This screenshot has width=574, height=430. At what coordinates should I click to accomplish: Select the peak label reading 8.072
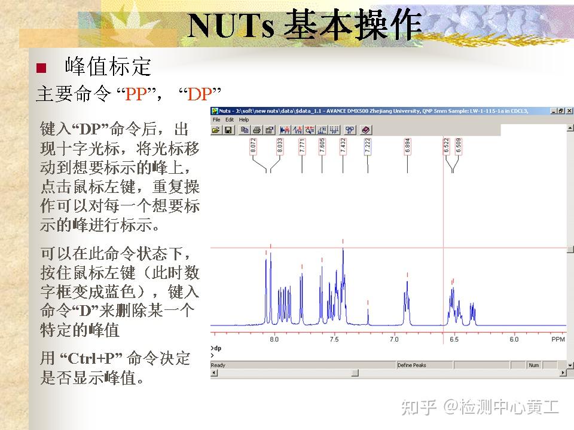point(254,146)
